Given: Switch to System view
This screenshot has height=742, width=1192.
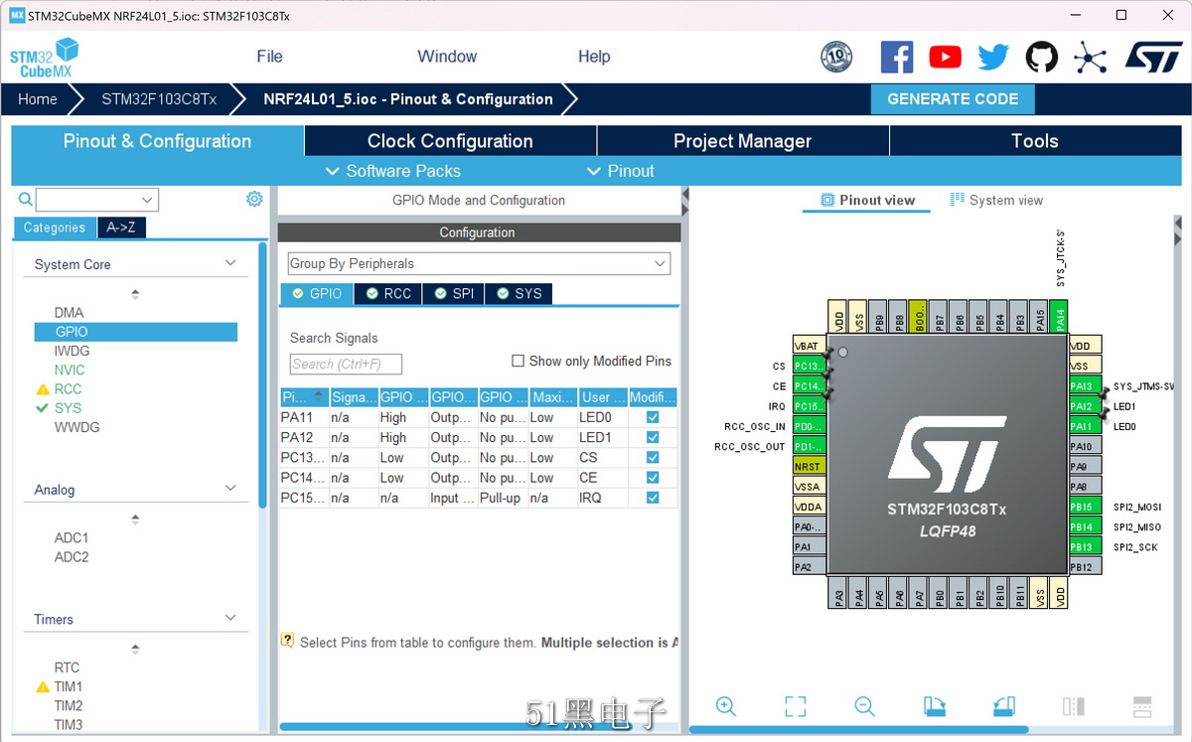Looking at the screenshot, I should (x=996, y=200).
